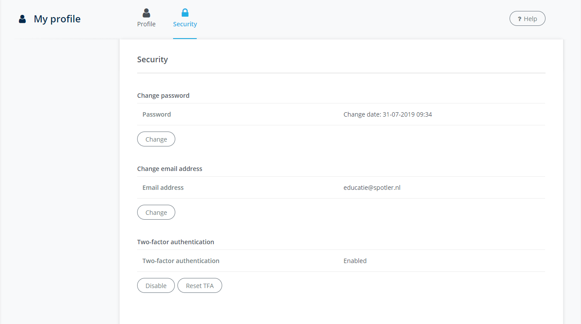
Task: Click the Change email address section header
Action: 170,168
